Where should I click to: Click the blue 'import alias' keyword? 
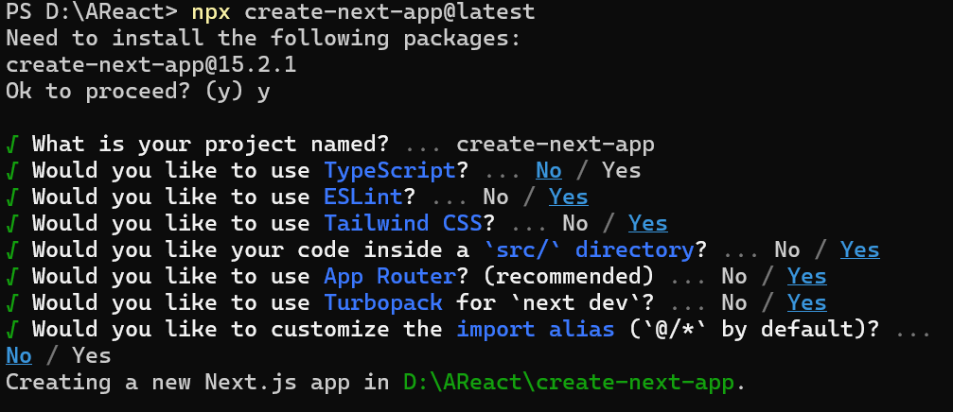[x=536, y=329]
